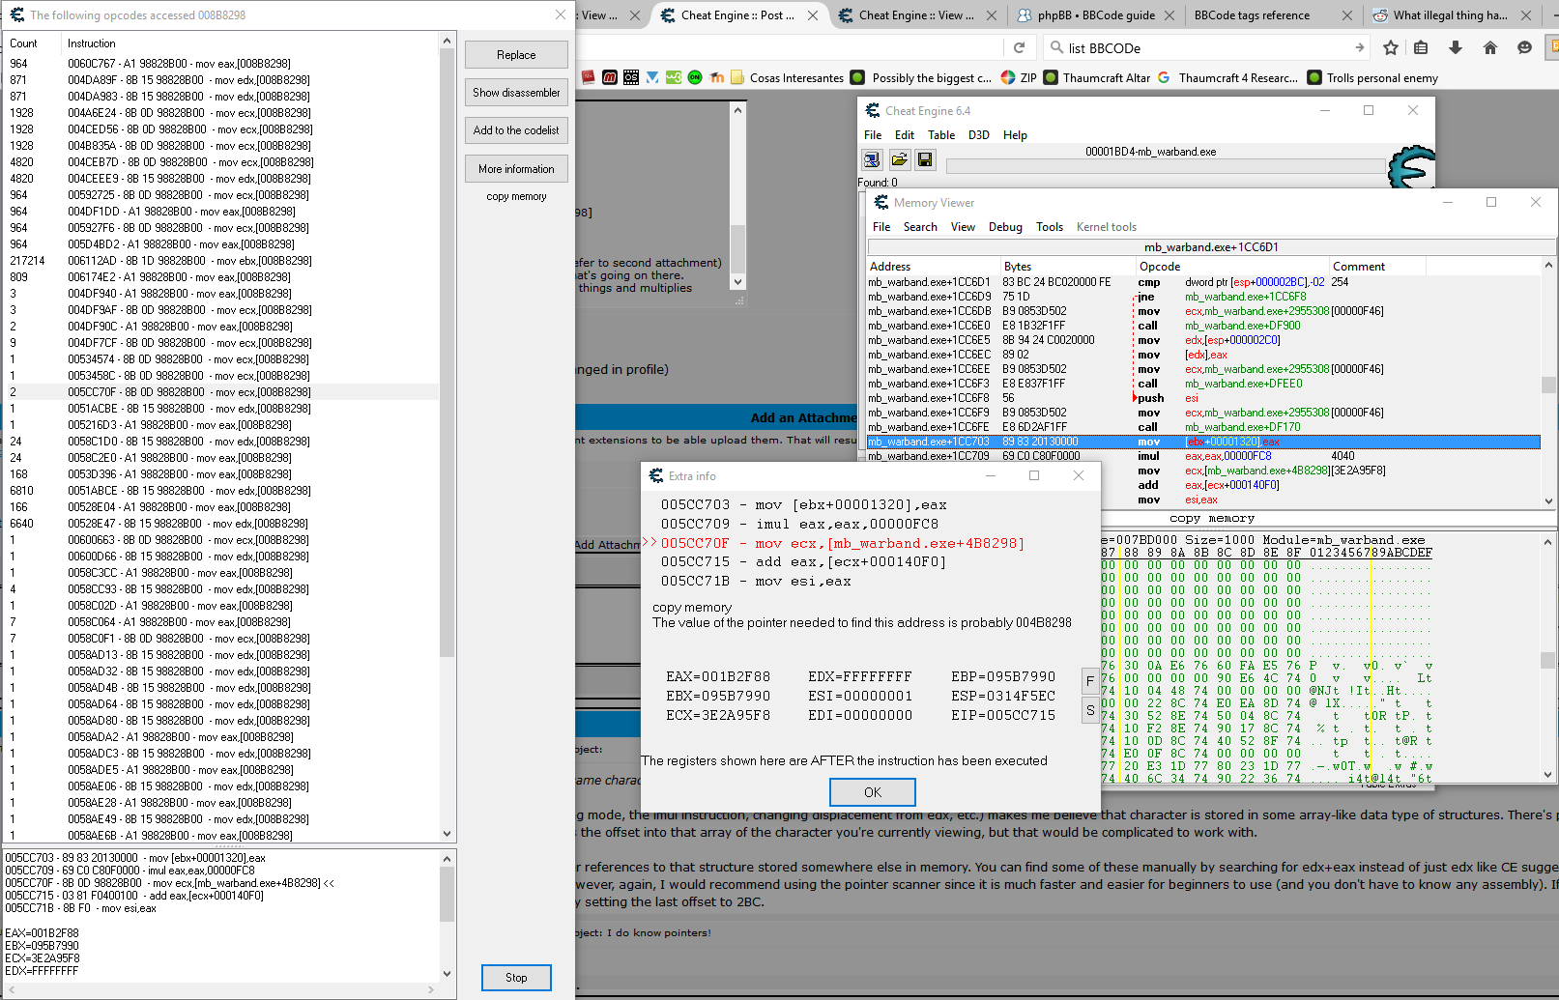
Task: Click the F button in Extra info
Action: (x=1090, y=681)
